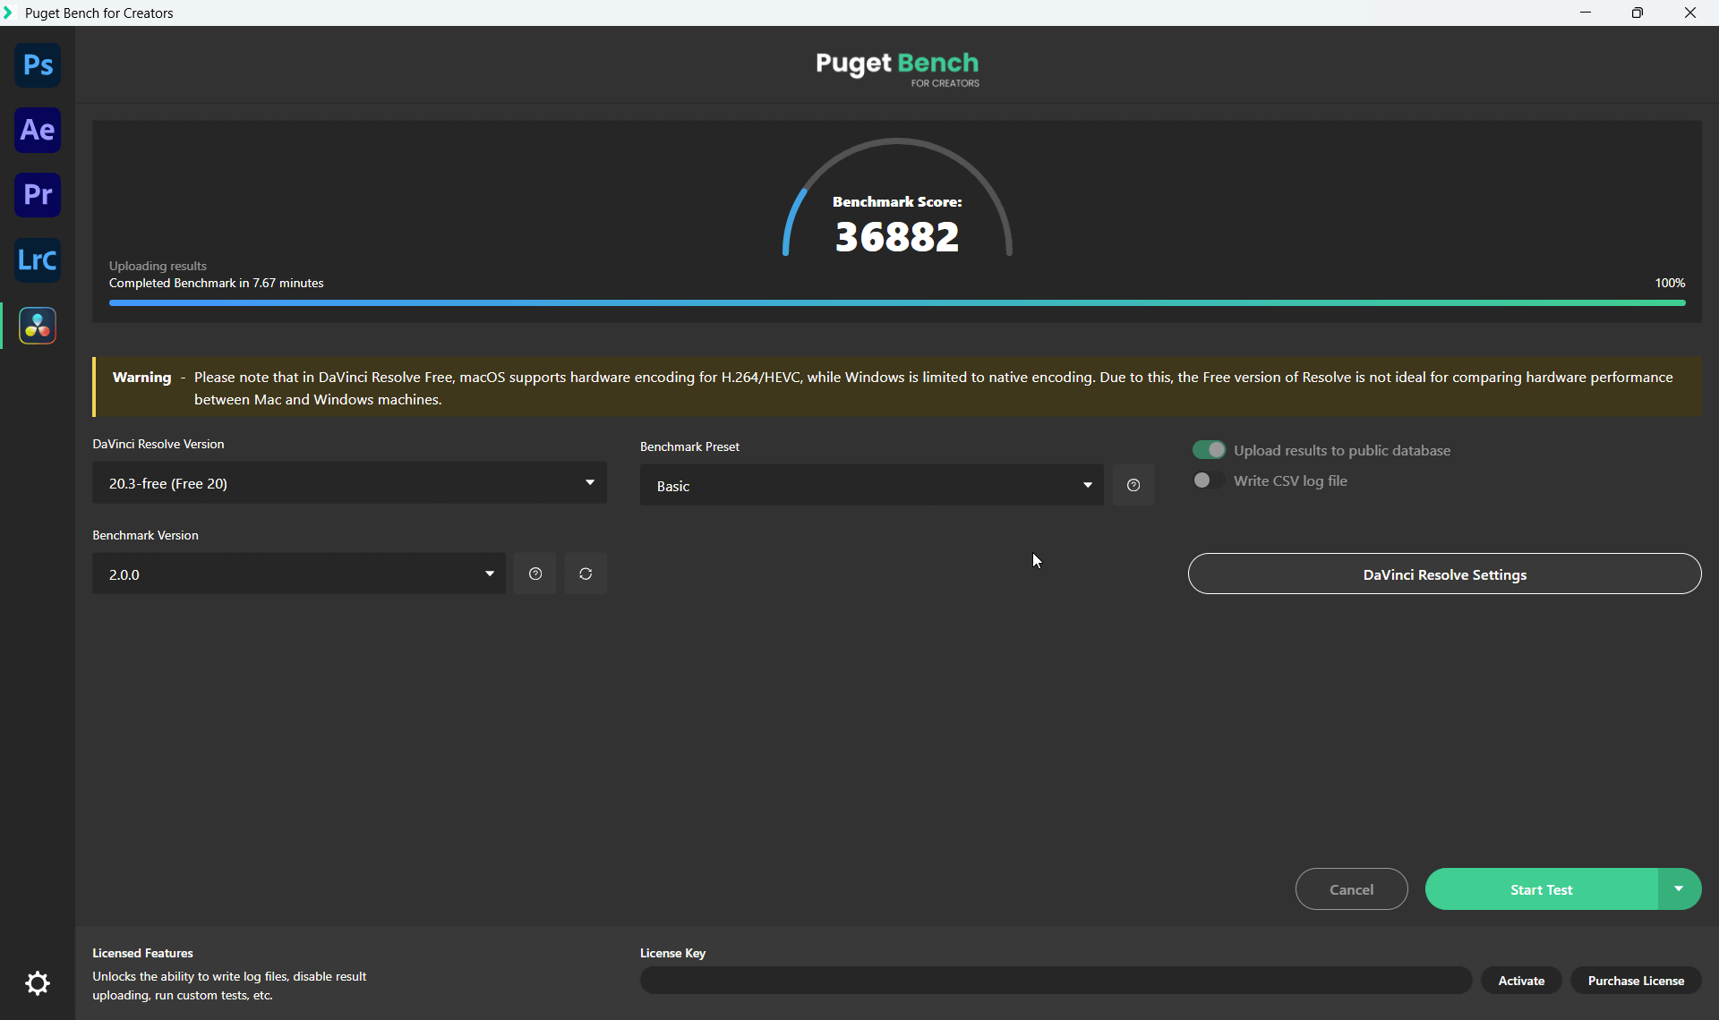The image size is (1719, 1020).
Task: Open the Photoshop benchmark in sidebar
Action: coord(38,65)
